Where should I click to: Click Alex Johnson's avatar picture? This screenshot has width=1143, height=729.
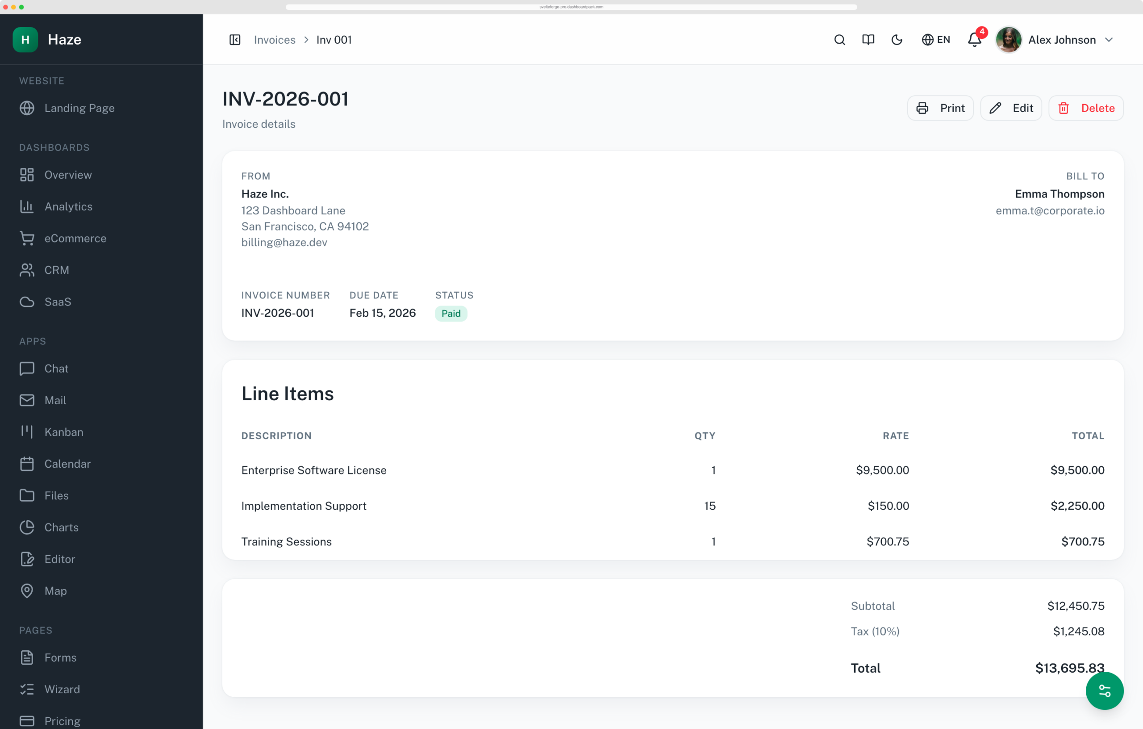(x=1008, y=40)
